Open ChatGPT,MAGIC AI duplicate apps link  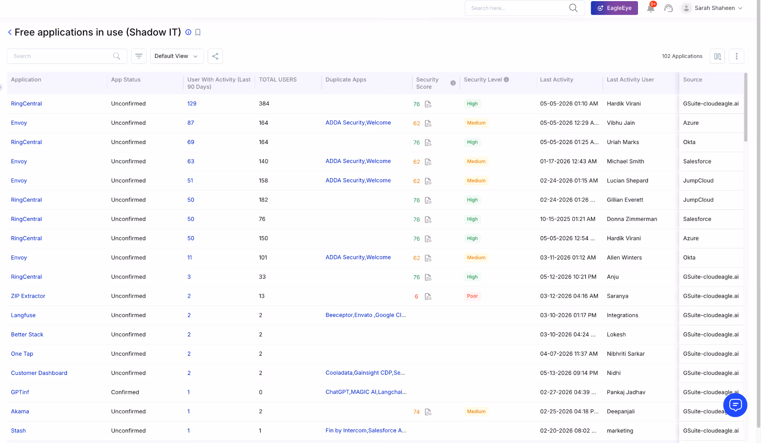pos(366,392)
